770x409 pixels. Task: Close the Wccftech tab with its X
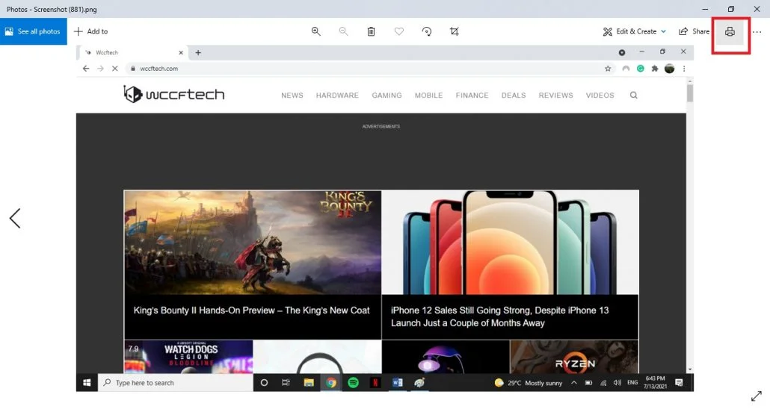(181, 52)
